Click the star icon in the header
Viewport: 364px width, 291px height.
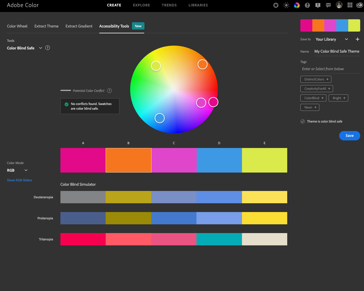point(276,5)
